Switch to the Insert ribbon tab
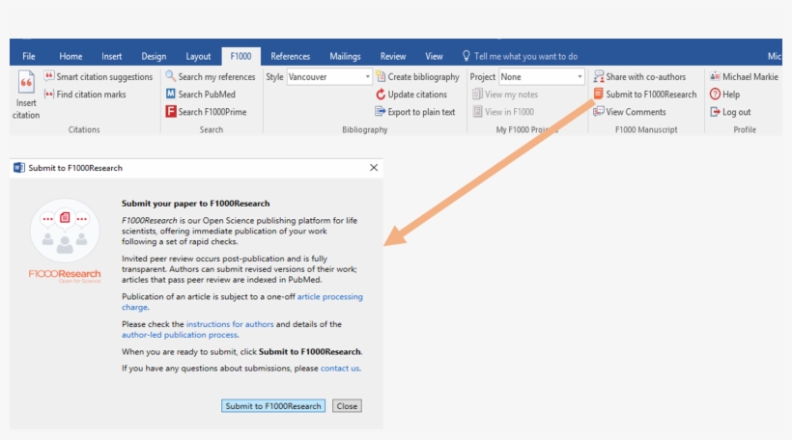The image size is (792, 440). pos(112,56)
